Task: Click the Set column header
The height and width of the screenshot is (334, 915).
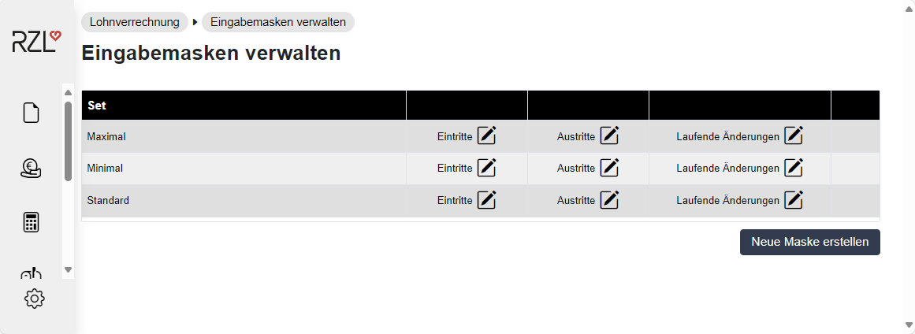Action: (x=97, y=105)
